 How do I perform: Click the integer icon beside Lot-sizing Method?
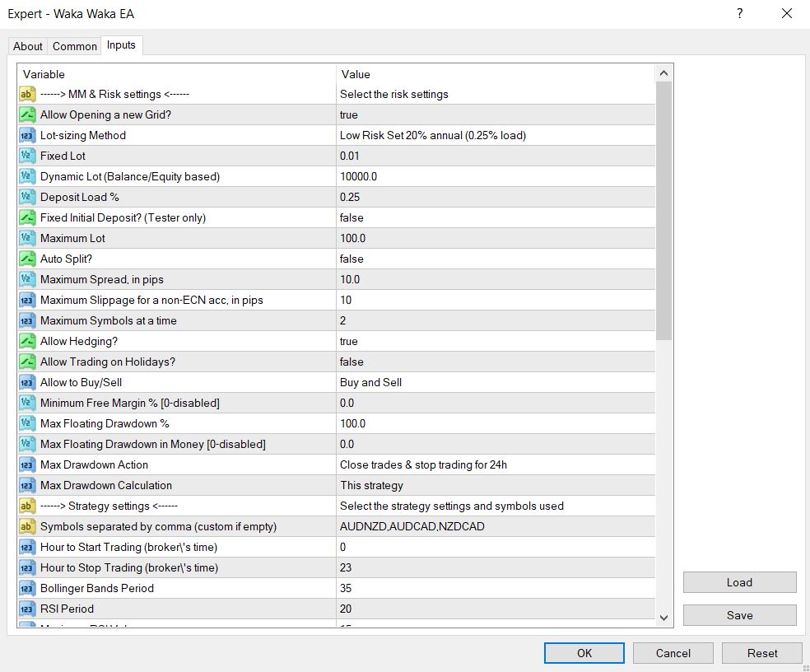tap(27, 135)
